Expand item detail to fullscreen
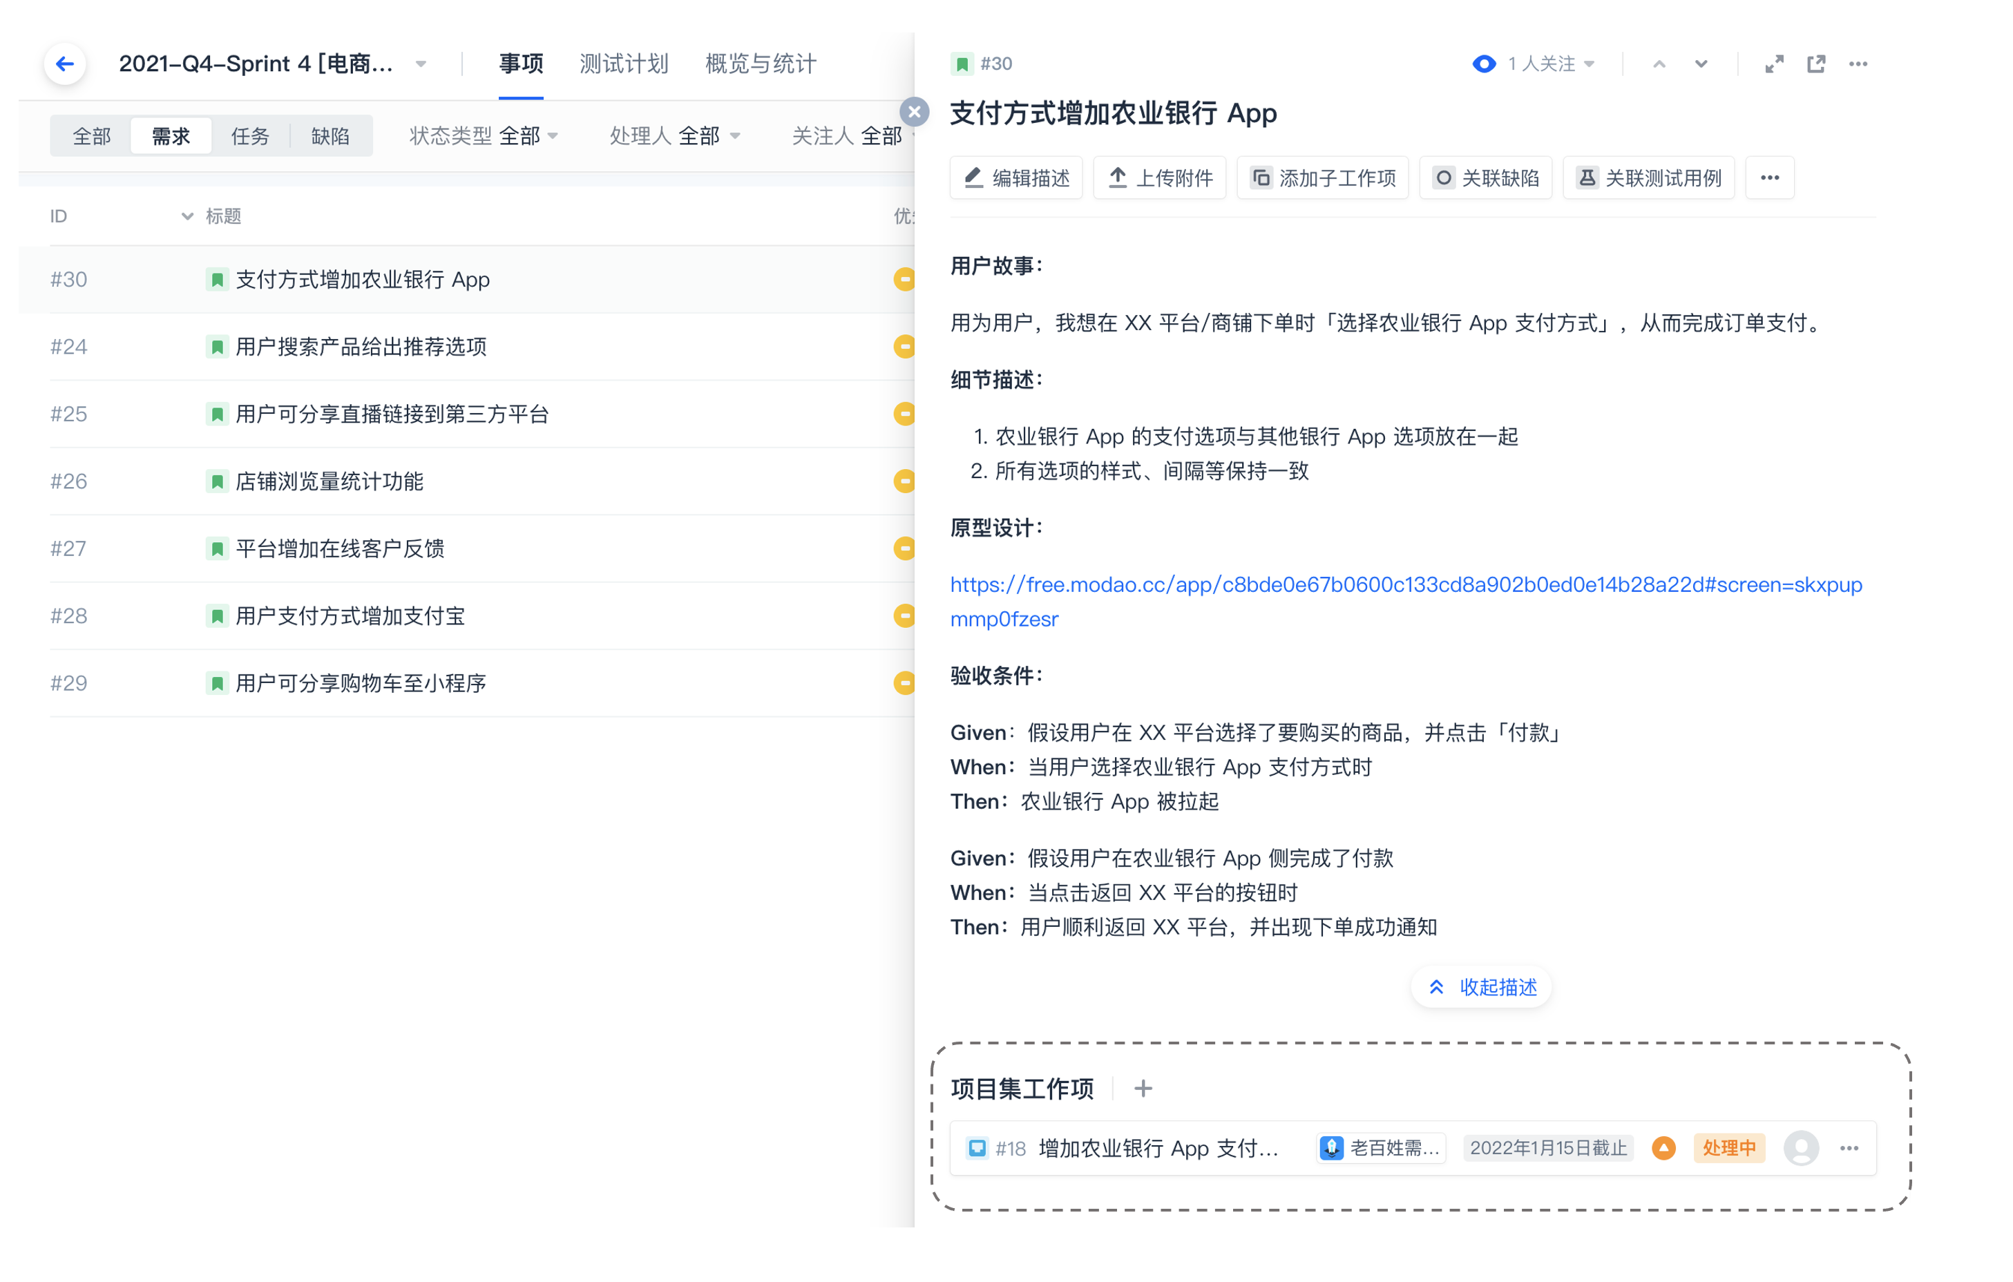 pyautogui.click(x=1774, y=64)
